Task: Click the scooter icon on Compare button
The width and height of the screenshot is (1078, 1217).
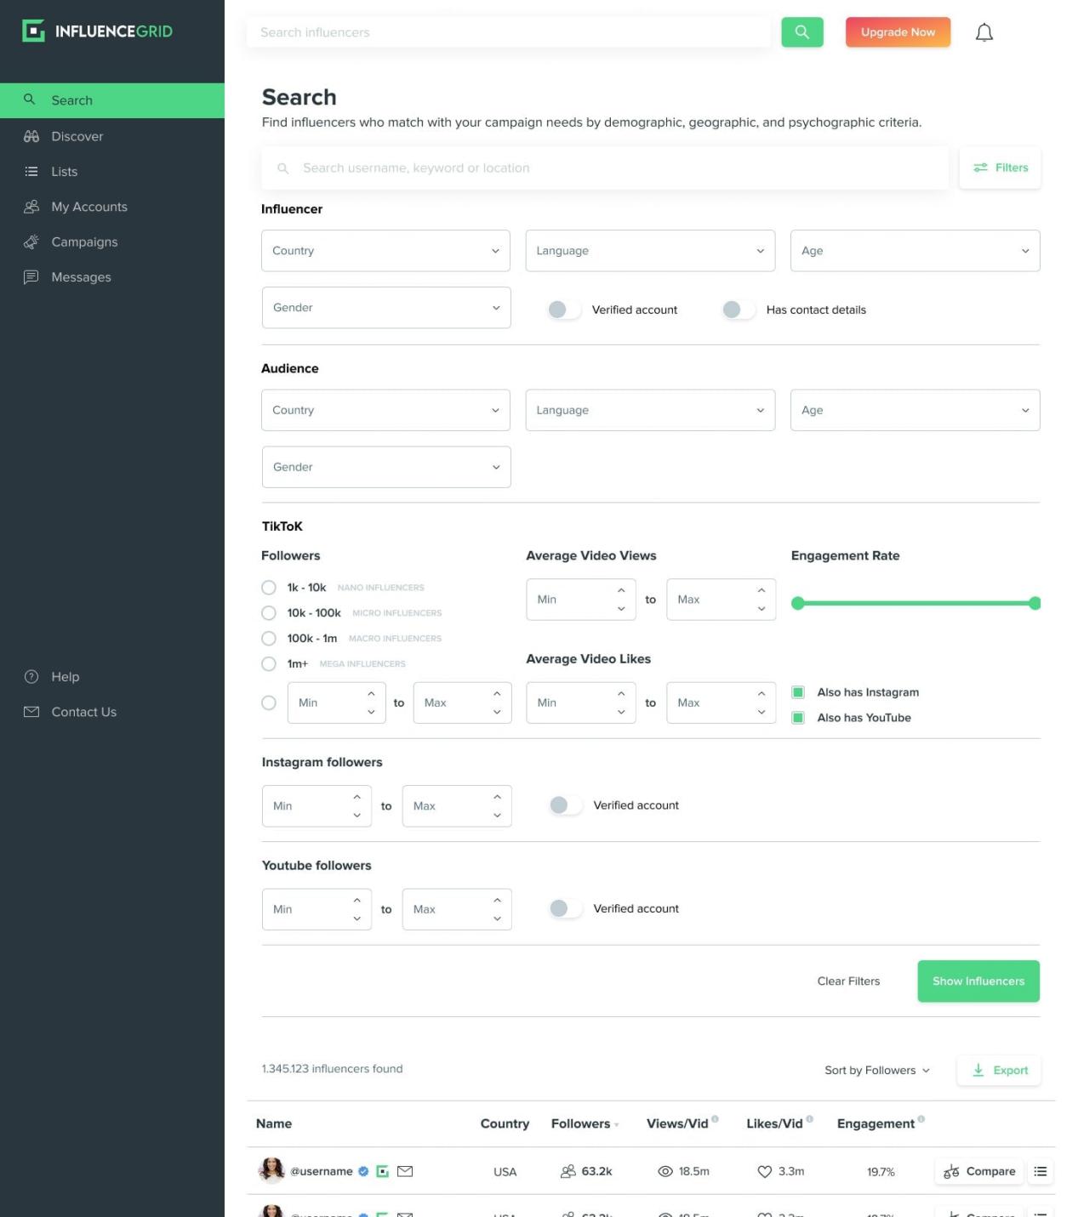Action: [x=951, y=1172]
